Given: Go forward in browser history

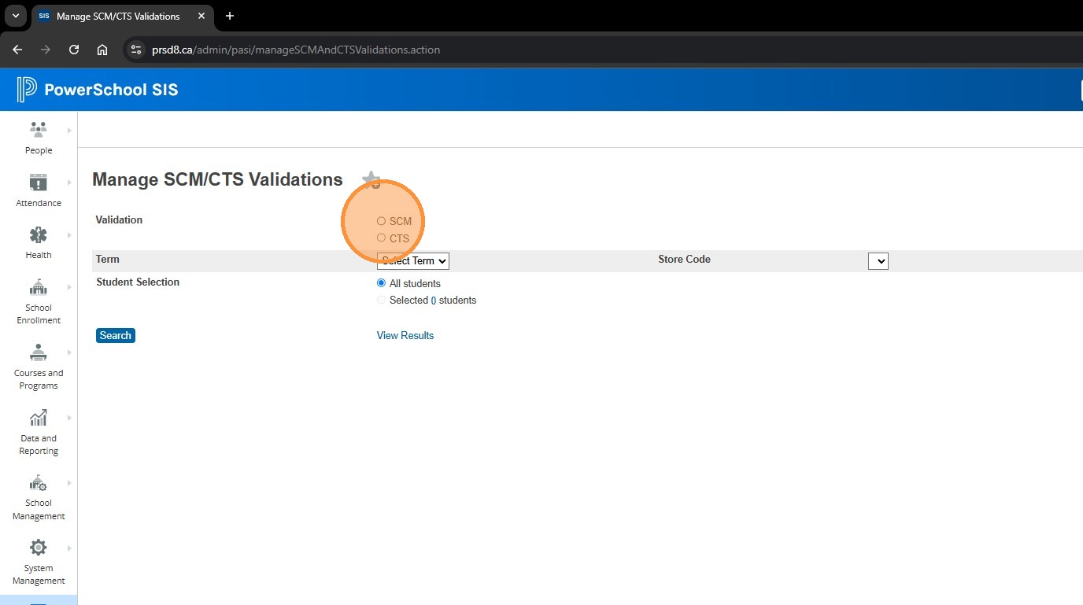Looking at the screenshot, I should 46,50.
